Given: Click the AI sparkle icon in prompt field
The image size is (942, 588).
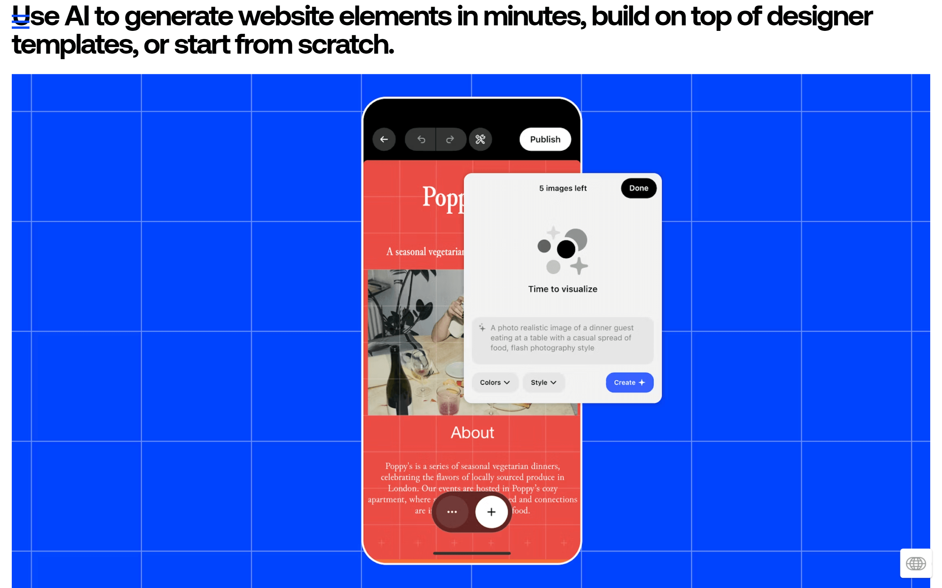Looking at the screenshot, I should coord(483,329).
